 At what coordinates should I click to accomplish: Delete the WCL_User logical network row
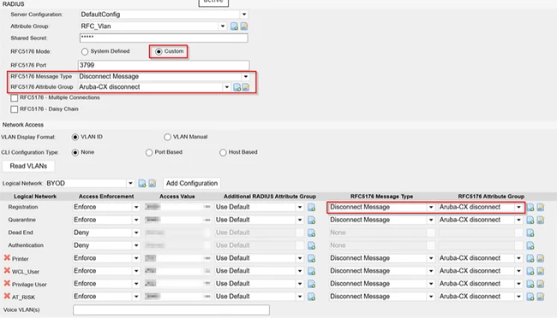point(7,271)
